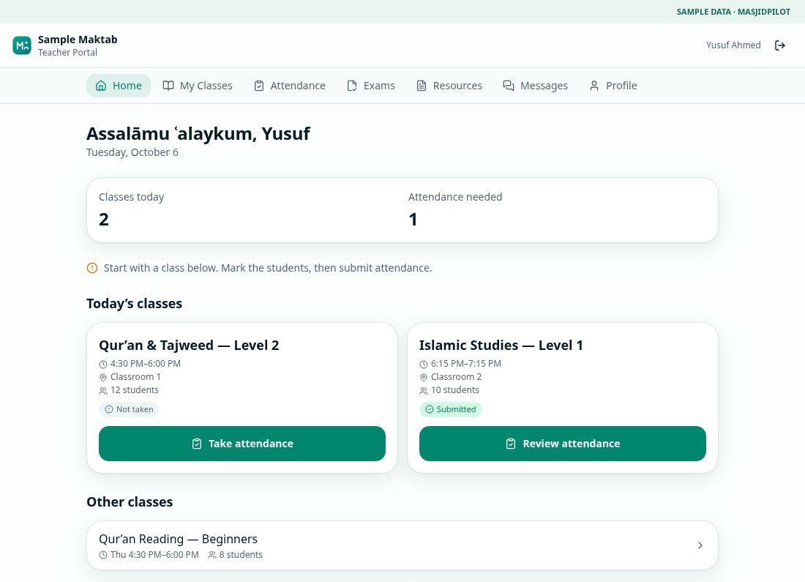Click the clipboard icon beside Attendance tab
This screenshot has height=582, width=805.
coord(259,86)
